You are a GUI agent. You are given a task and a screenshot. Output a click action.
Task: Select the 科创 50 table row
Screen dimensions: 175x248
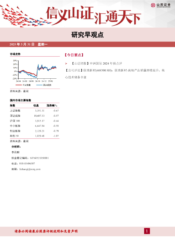point(34,136)
